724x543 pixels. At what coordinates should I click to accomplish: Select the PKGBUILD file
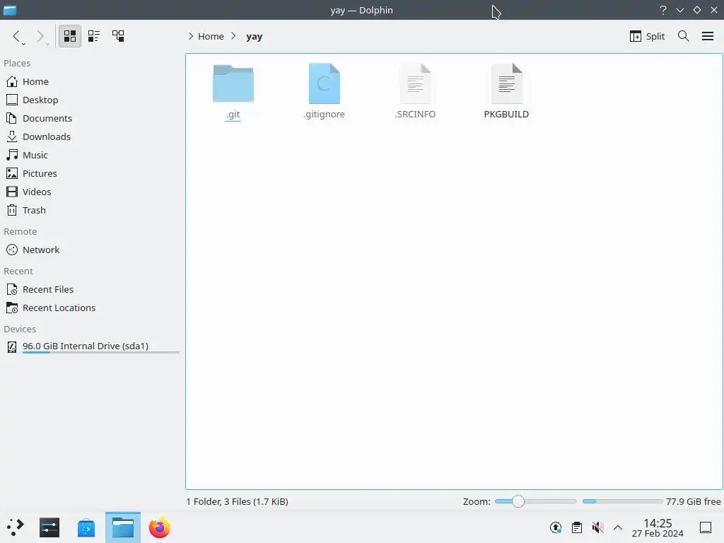pos(506,91)
